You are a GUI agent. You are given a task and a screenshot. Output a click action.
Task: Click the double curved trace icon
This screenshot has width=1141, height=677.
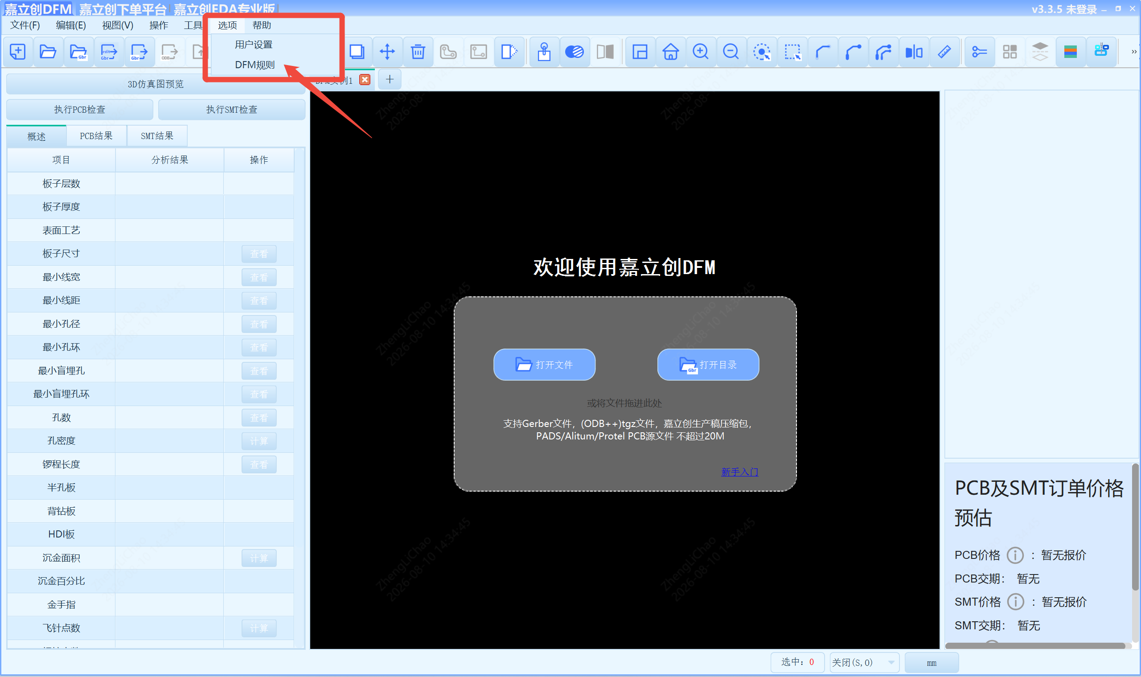point(883,52)
